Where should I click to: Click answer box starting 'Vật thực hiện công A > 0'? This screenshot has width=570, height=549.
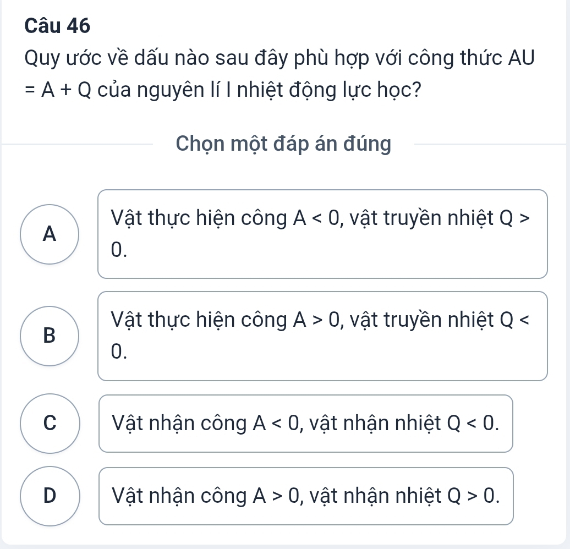pos(322,336)
